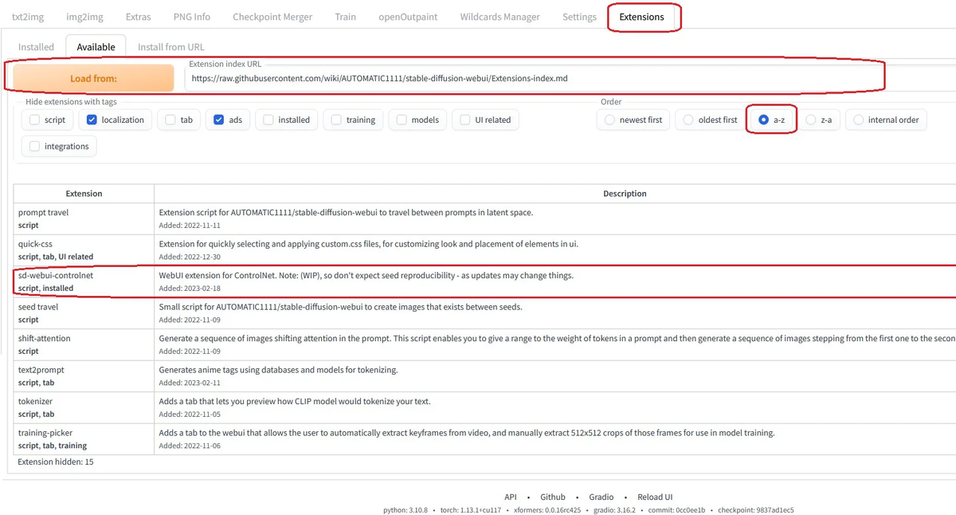Open the Github footer link
This screenshot has height=515, width=956.
[x=553, y=497]
